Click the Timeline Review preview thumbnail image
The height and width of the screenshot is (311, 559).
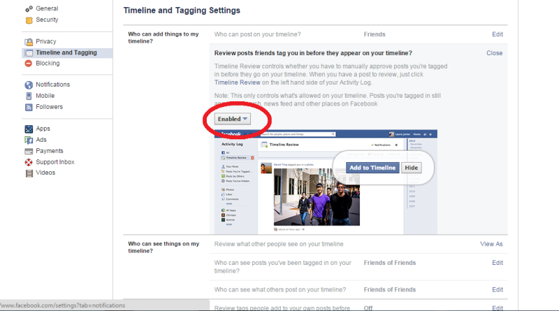click(326, 182)
